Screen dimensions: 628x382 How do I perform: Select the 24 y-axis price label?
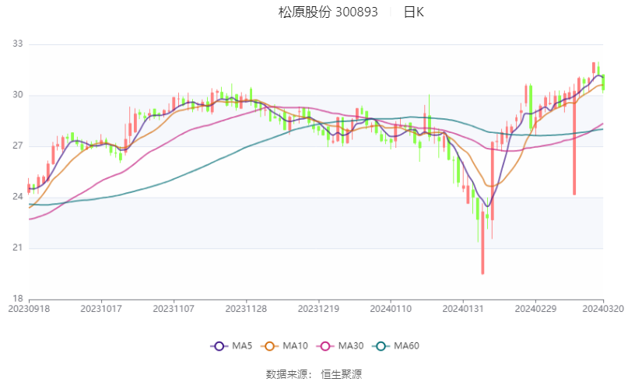point(18,197)
